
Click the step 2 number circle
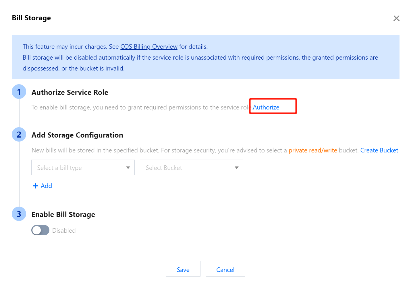19,134
